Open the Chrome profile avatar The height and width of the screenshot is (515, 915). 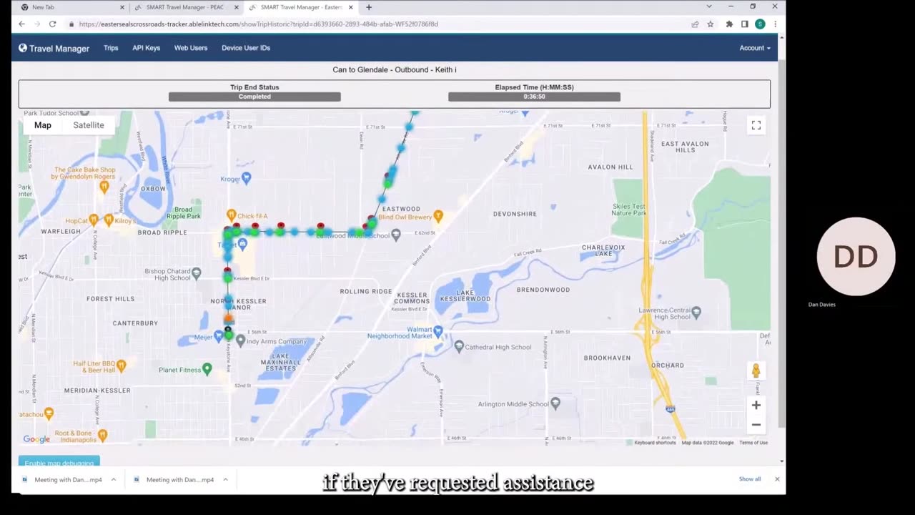(x=760, y=24)
